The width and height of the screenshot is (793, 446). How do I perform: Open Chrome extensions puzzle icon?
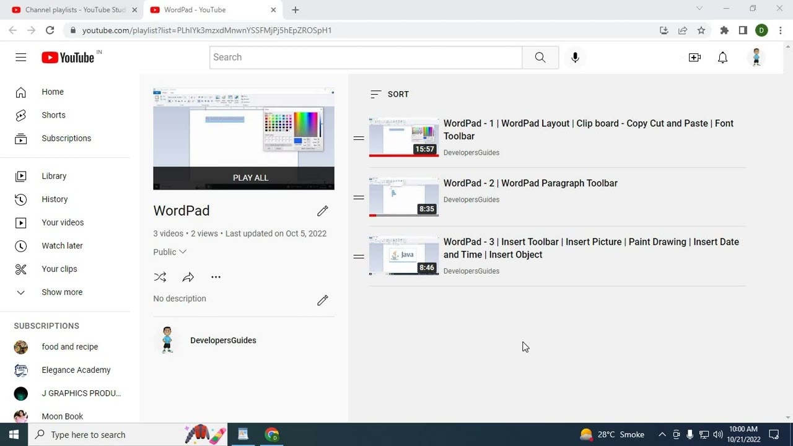coord(724,30)
